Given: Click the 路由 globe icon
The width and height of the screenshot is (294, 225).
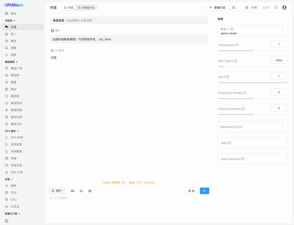Looking at the screenshot, I should point(7,89).
